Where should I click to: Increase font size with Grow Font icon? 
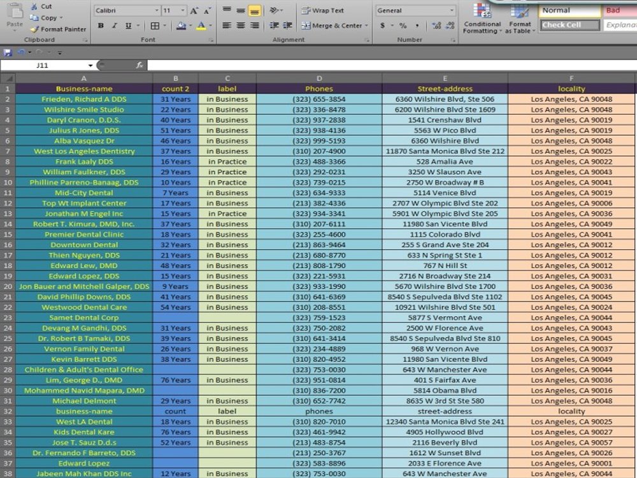[x=194, y=11]
